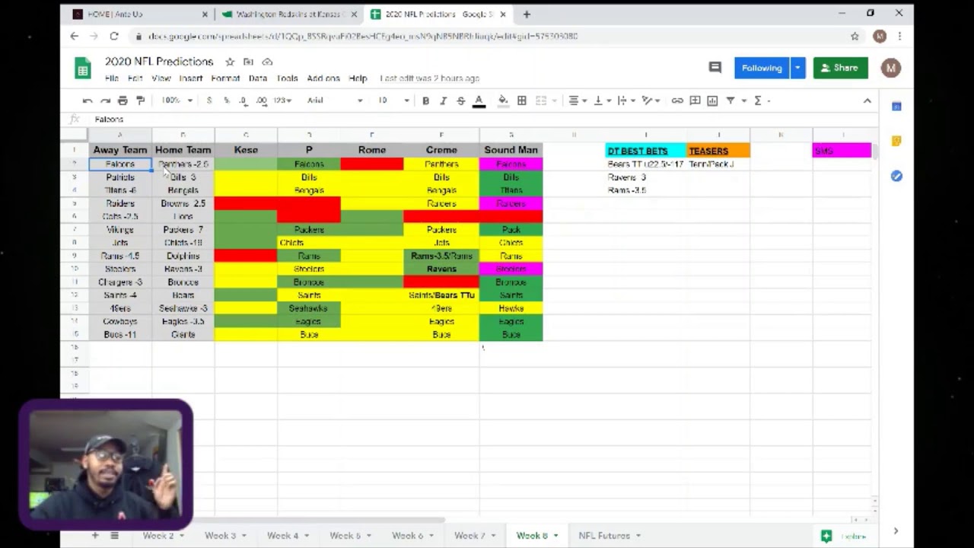Image resolution: width=974 pixels, height=548 pixels.
Task: Click the Explore button
Action: click(x=845, y=536)
